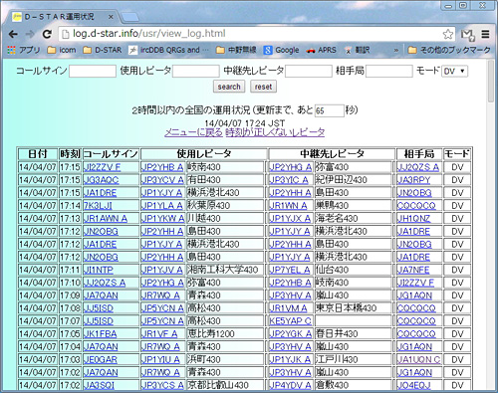The image size is (498, 393).
Task: Open repeater link JP3YCV A
Action: tap(162, 180)
